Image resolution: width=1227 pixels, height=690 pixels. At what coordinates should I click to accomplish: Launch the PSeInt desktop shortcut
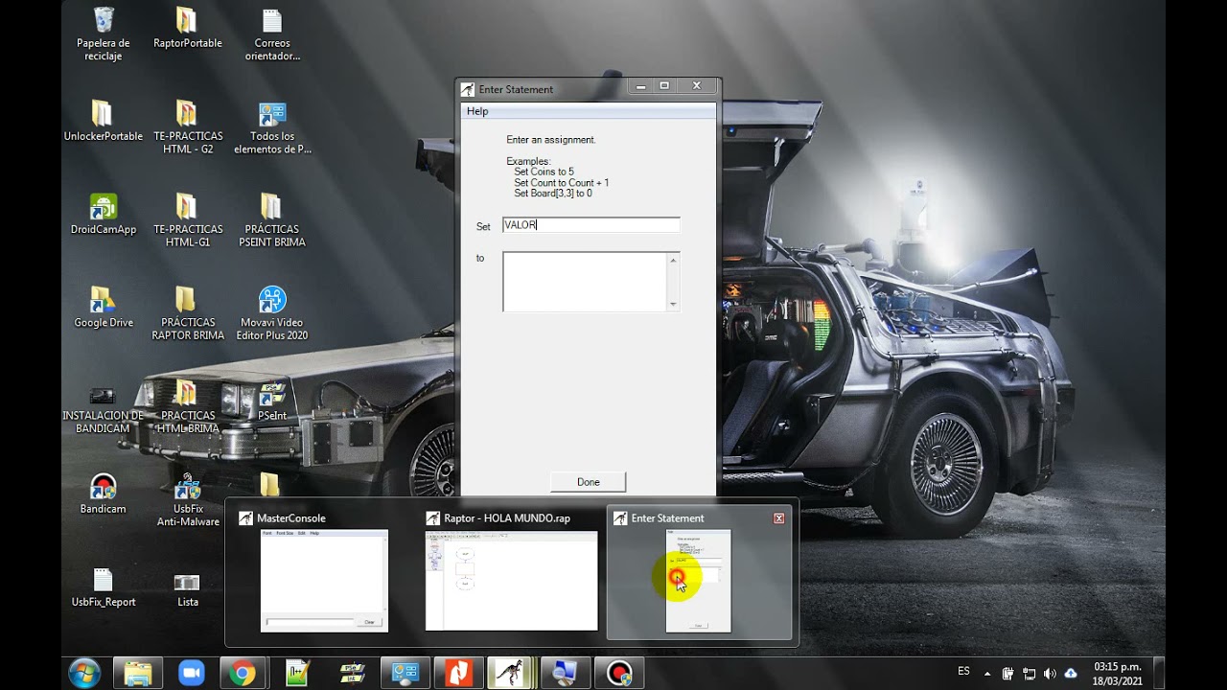[x=272, y=401]
